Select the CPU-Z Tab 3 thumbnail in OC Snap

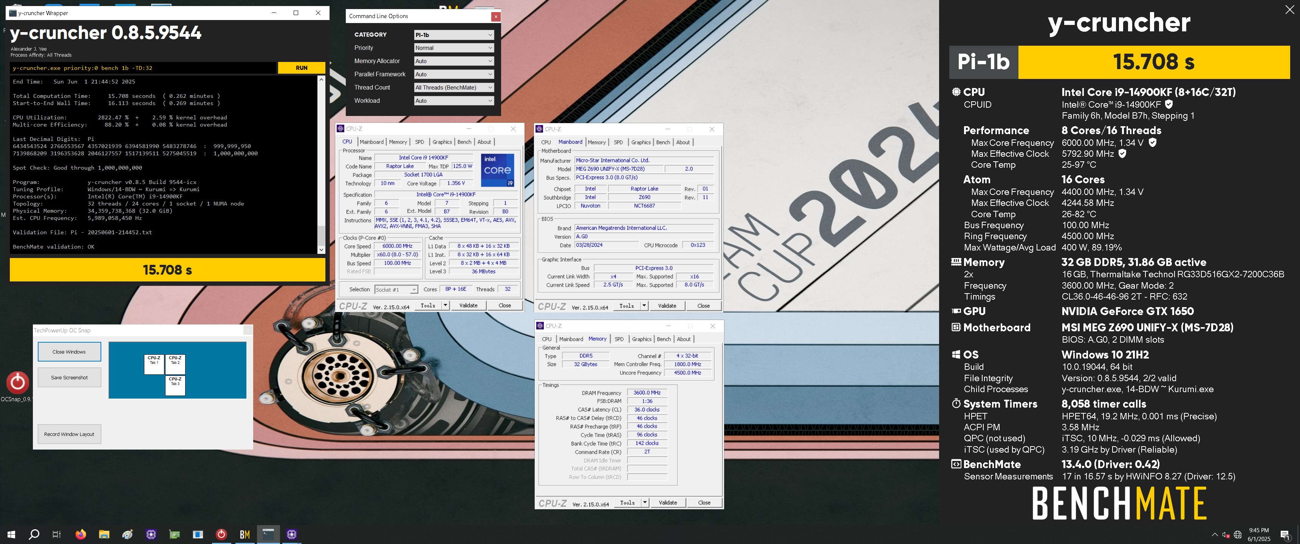tap(175, 386)
